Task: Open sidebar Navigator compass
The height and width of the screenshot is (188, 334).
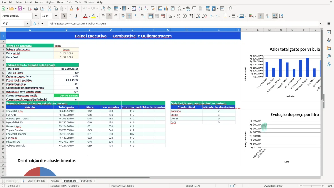Action: [329, 56]
